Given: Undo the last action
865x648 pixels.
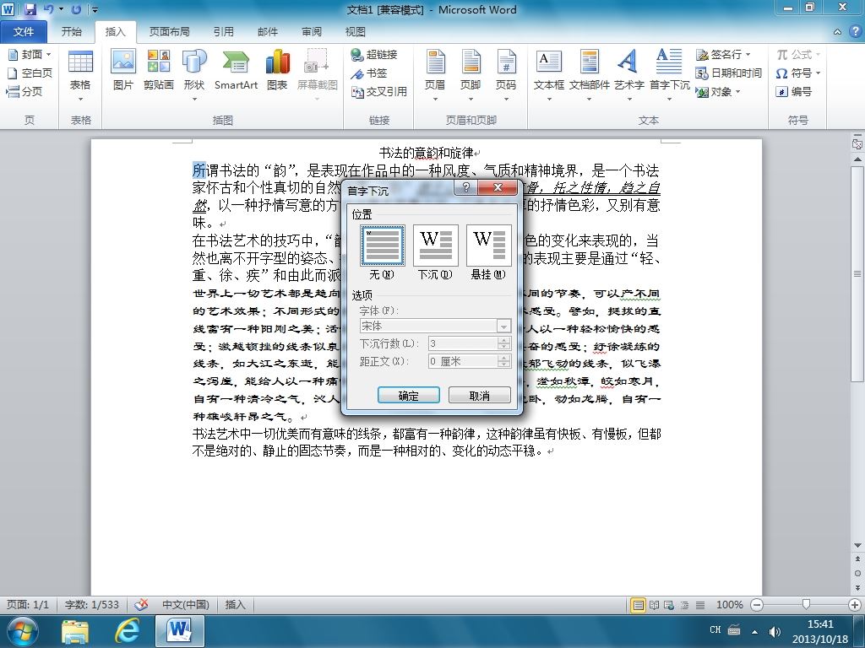Looking at the screenshot, I should click(x=49, y=9).
